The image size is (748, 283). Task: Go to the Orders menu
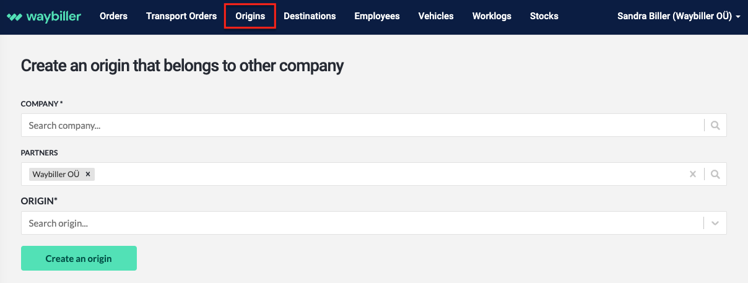[113, 16]
